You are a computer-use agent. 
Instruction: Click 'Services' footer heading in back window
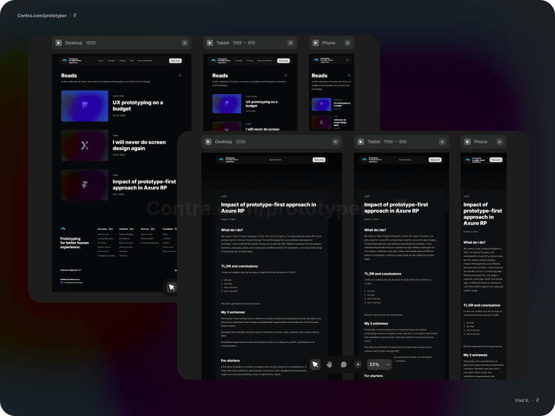(145, 229)
